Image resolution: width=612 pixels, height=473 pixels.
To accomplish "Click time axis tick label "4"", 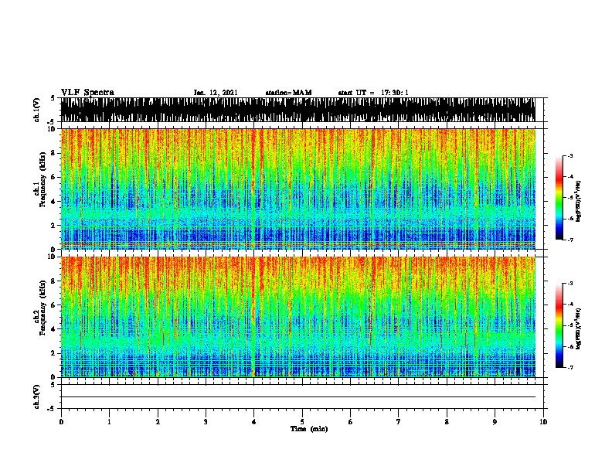I will (x=254, y=422).
